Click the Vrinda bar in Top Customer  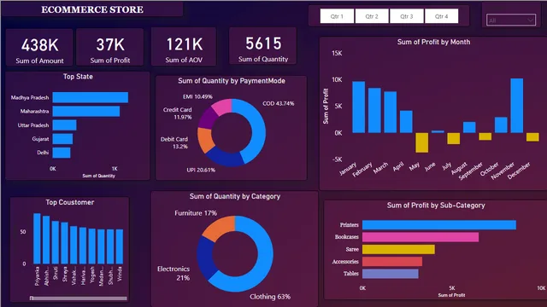coord(120,246)
